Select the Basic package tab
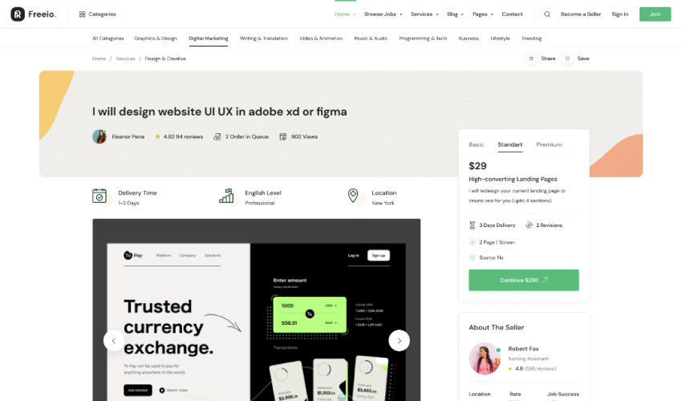Viewport: 682px width, 401px height. [477, 144]
